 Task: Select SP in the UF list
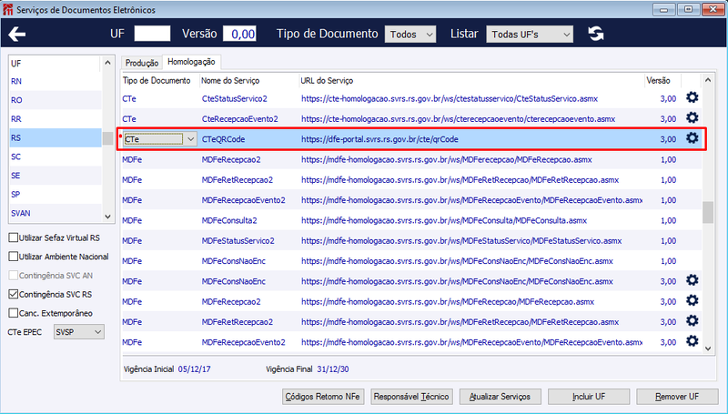(56, 195)
